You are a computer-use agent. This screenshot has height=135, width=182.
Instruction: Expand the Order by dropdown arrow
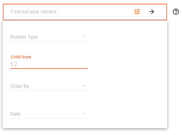point(84,86)
